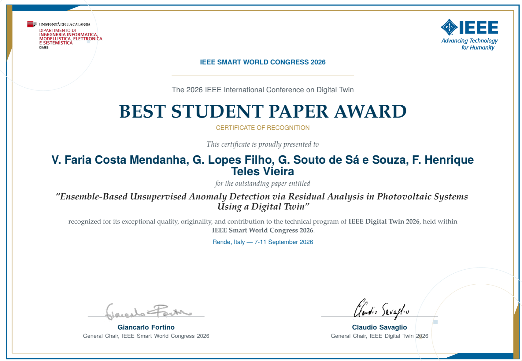This screenshot has height=361, width=522.
Task: Click the author name 'Teles Vieira'
Action: pos(263,171)
